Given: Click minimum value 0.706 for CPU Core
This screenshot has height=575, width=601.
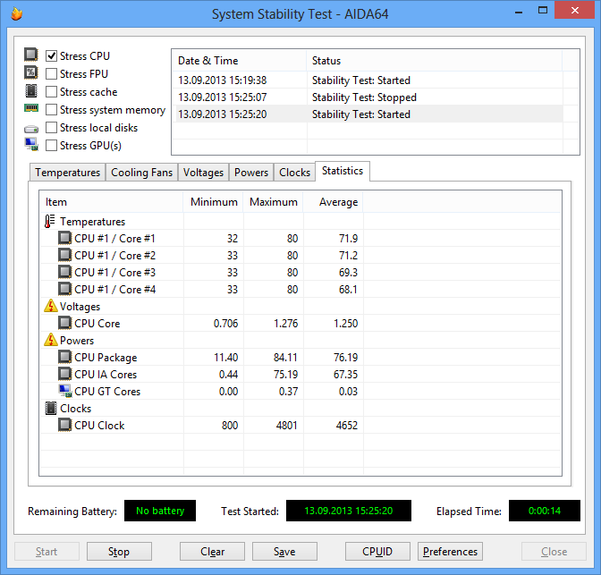Looking at the screenshot, I should 225,324.
